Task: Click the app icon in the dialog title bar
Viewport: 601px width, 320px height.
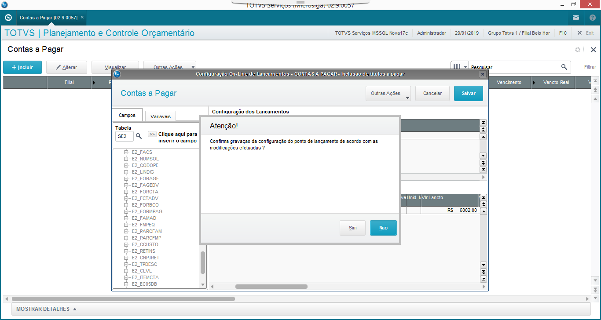Action: [117, 74]
